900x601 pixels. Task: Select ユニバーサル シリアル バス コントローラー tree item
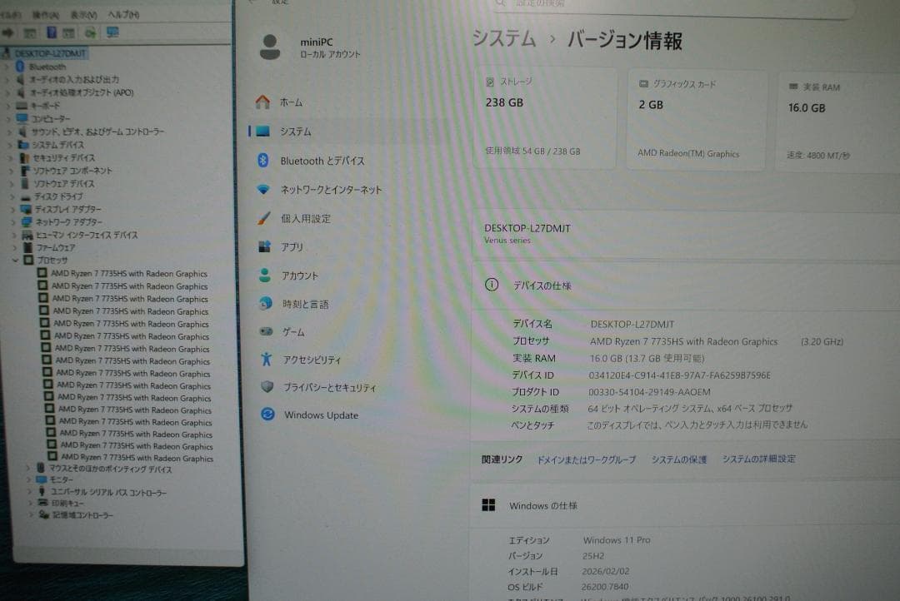108,493
